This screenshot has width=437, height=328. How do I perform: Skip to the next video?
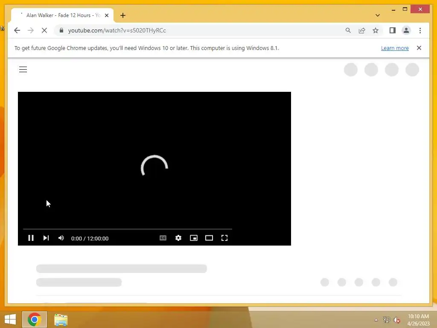click(x=46, y=238)
